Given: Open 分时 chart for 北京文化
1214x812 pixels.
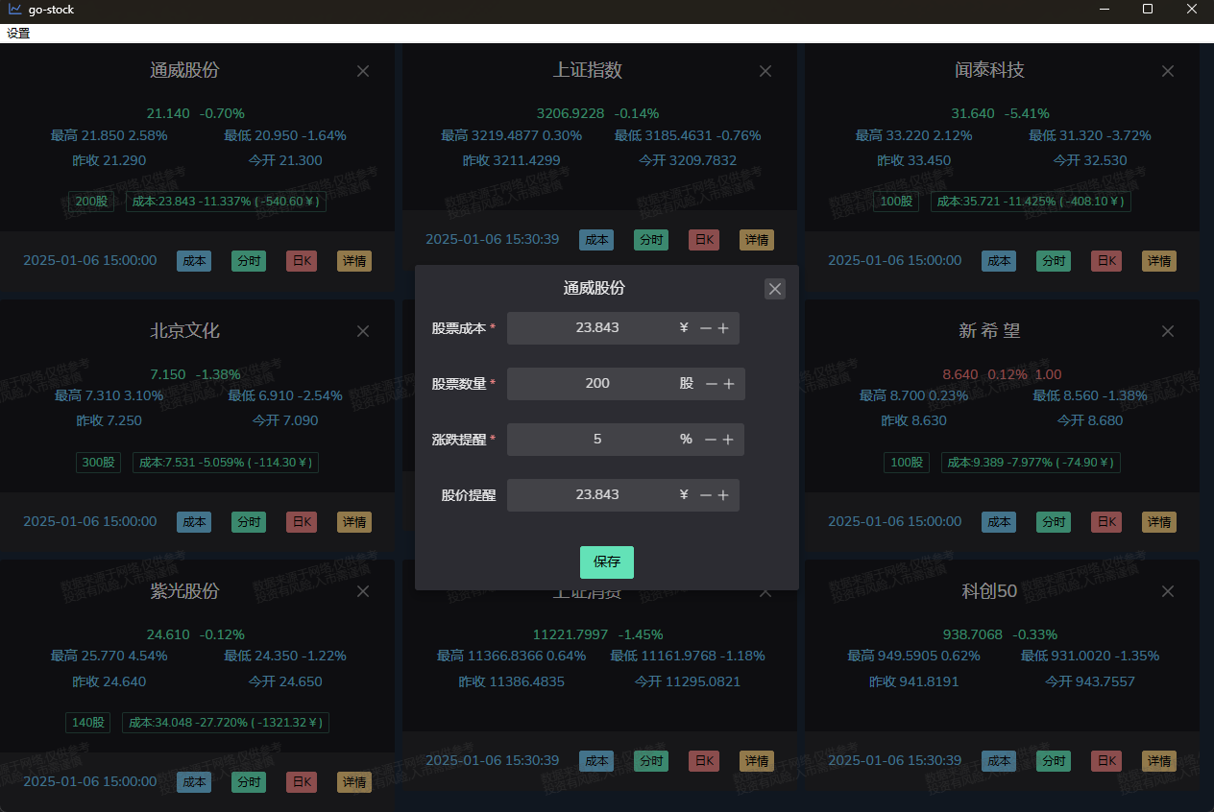Looking at the screenshot, I should 249,522.
